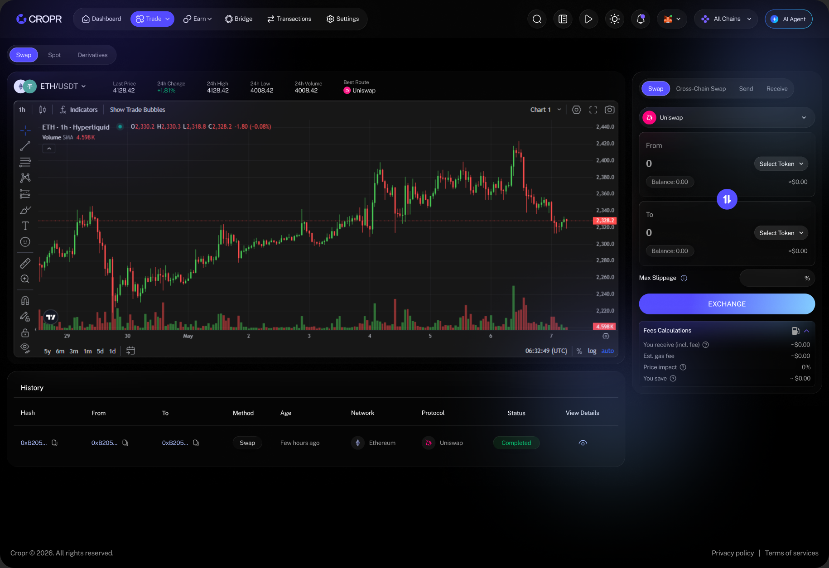Image resolution: width=829 pixels, height=568 pixels.
Task: Switch to the Derivatives tab
Action: tap(93, 55)
